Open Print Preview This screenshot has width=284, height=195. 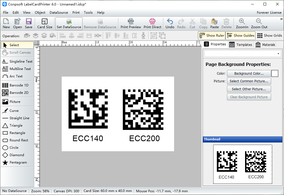131,24
